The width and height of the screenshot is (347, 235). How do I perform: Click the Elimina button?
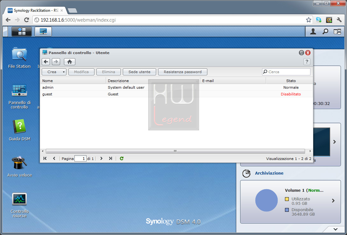[108, 72]
